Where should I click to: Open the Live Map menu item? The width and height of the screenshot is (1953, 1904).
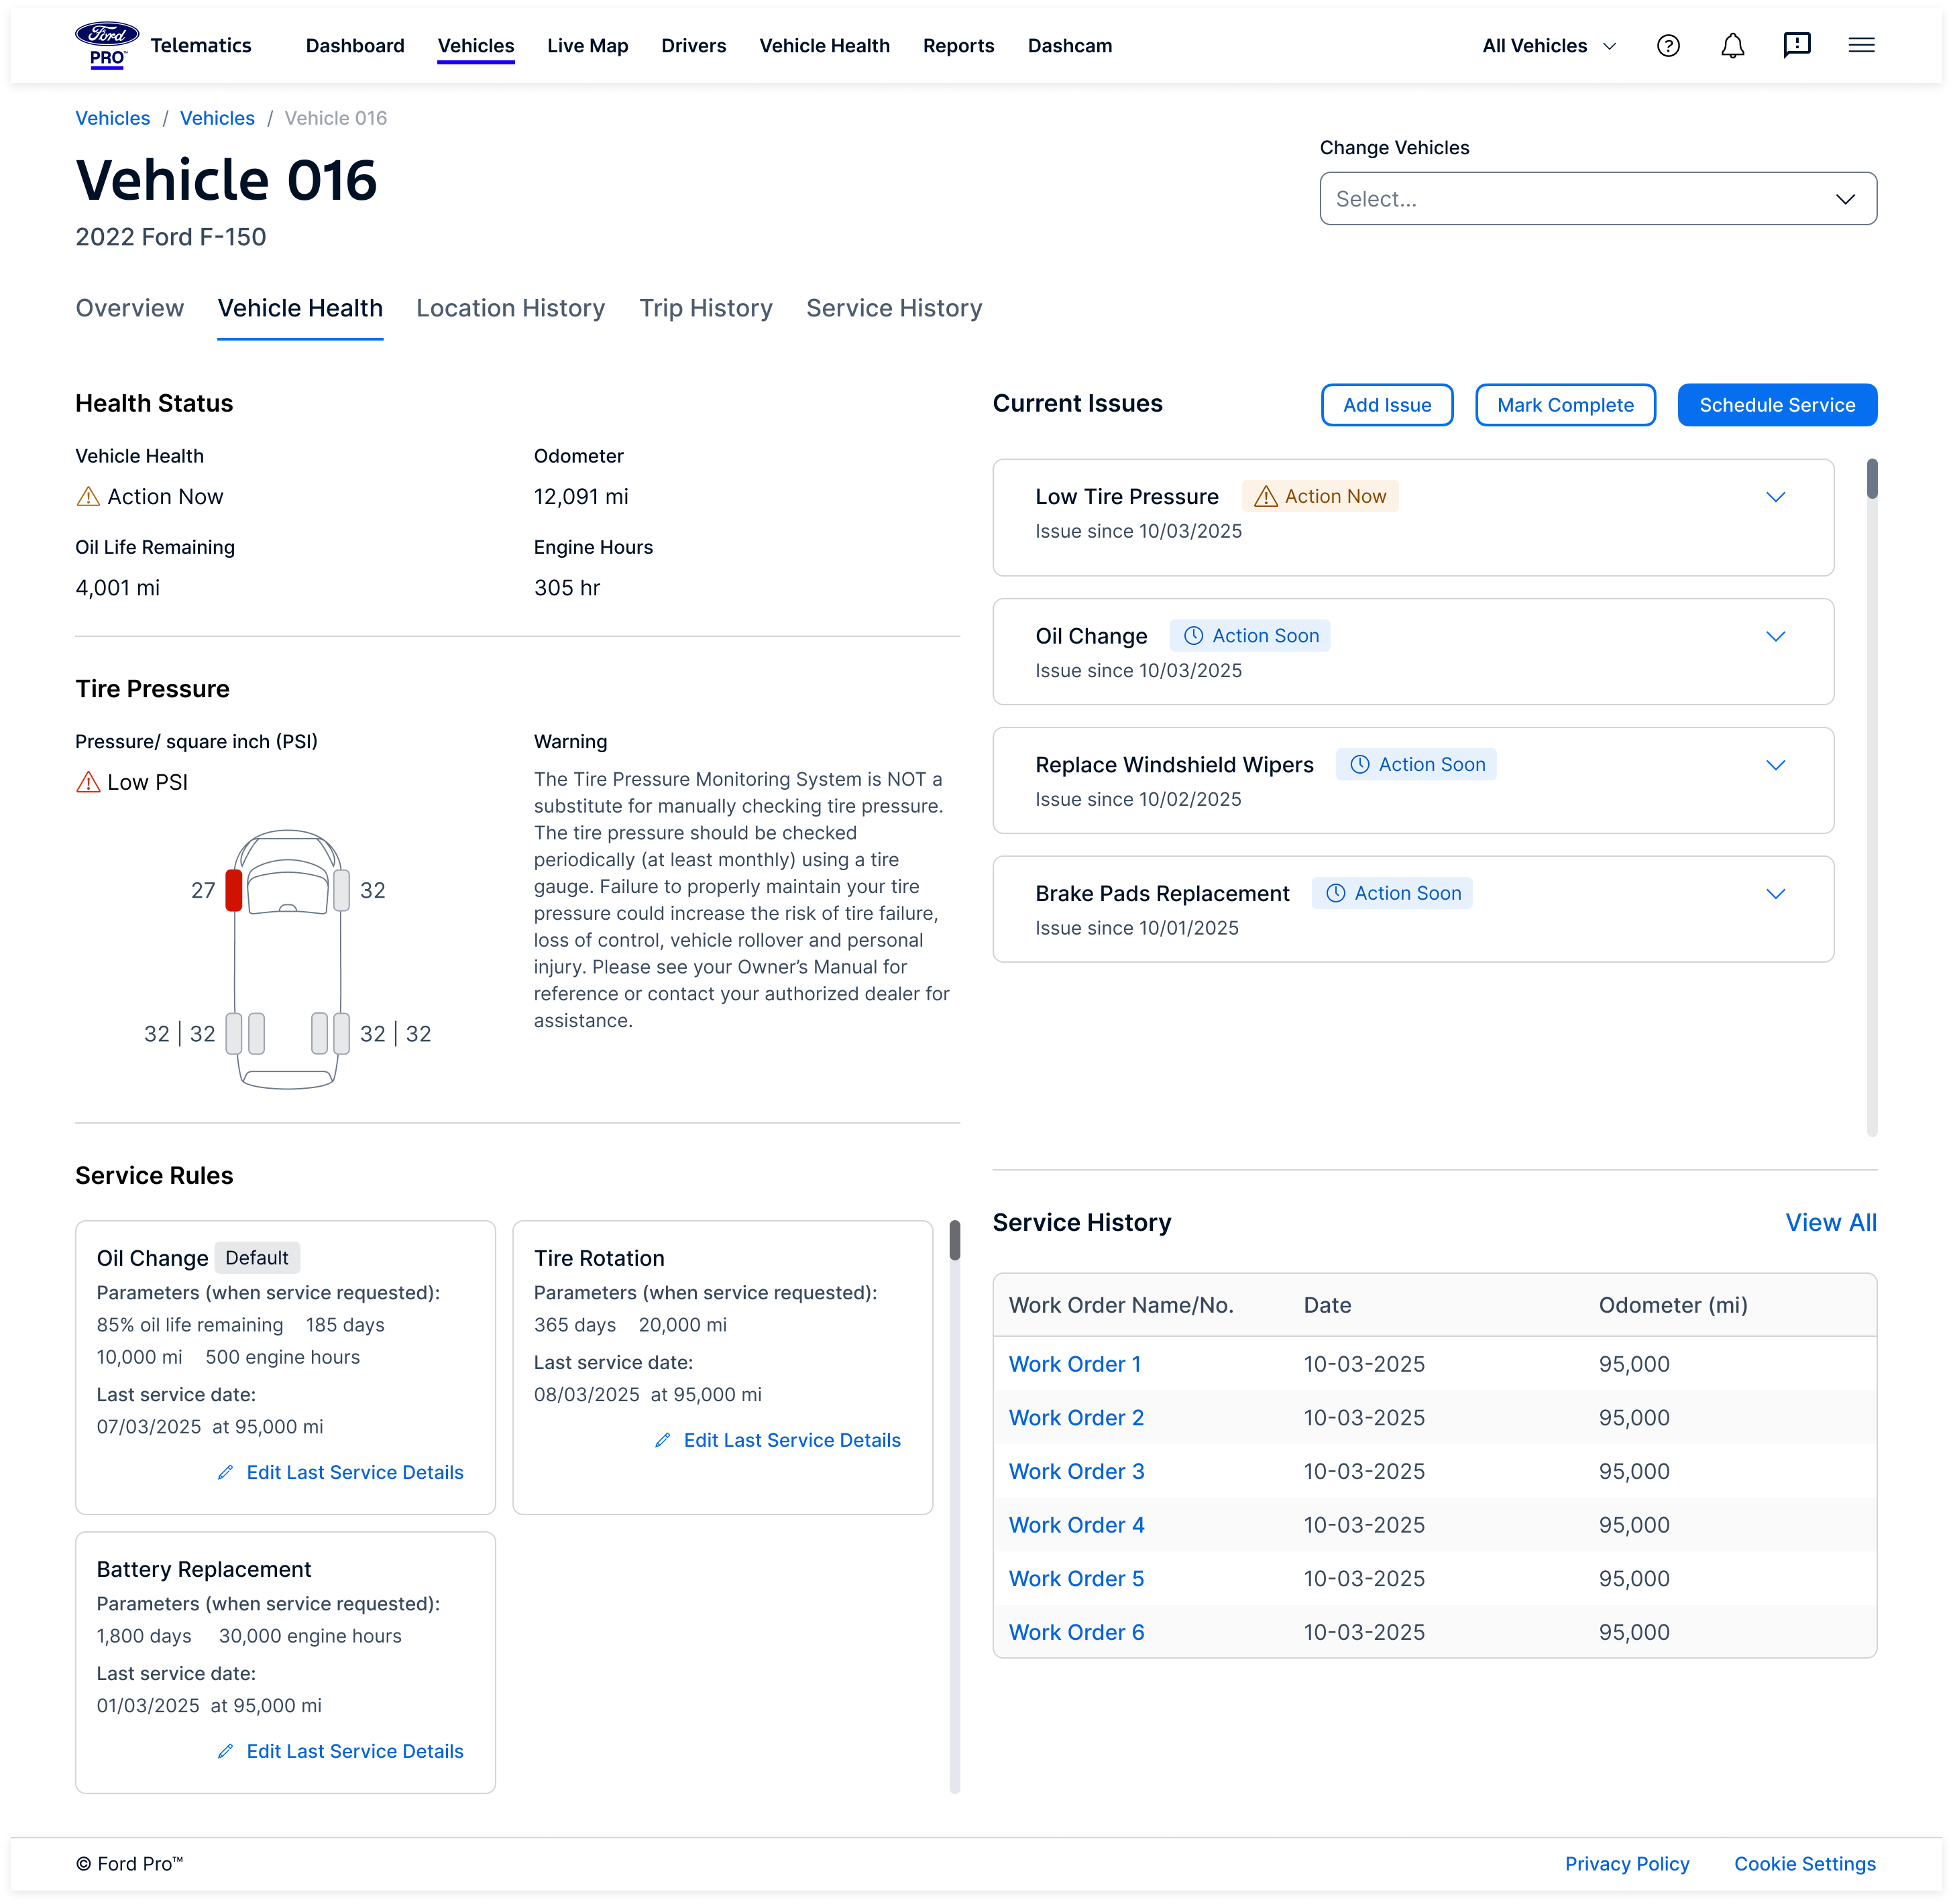pos(588,45)
